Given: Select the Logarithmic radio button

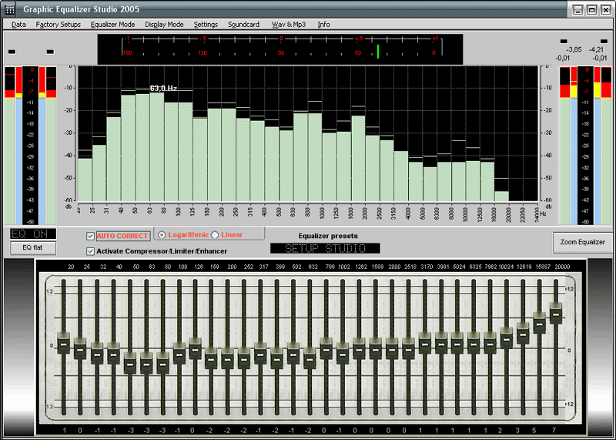Looking at the screenshot, I should tap(162, 234).
